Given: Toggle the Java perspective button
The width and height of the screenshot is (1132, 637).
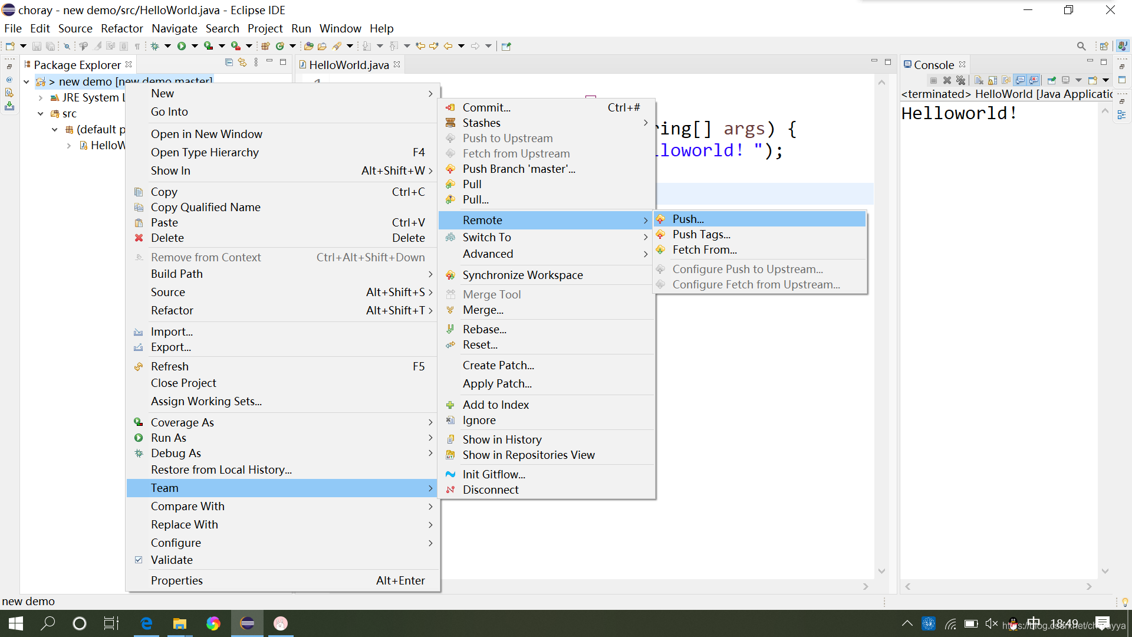Looking at the screenshot, I should 1123,46.
